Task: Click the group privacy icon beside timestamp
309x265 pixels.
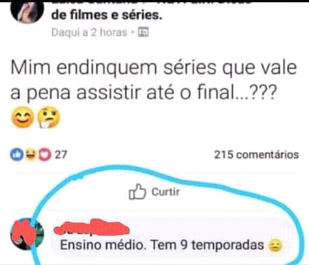Action: [143, 32]
